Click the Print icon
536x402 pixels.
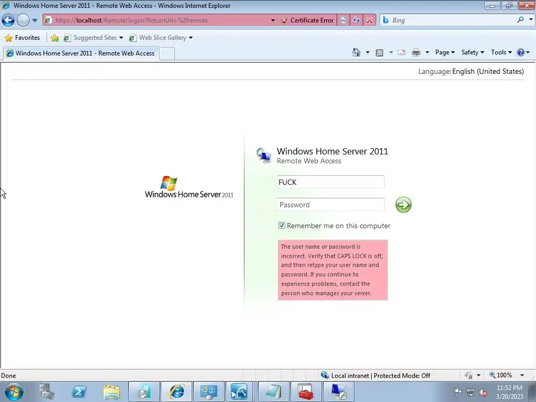tap(416, 52)
